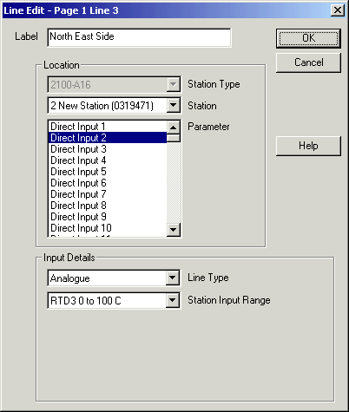Click the parameter list scroll up arrow
349x412 pixels.
point(174,128)
